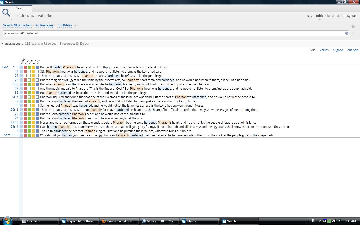Click the '152 results in 72 verses' summary
This screenshot has width=360, height=225.
[57, 44]
